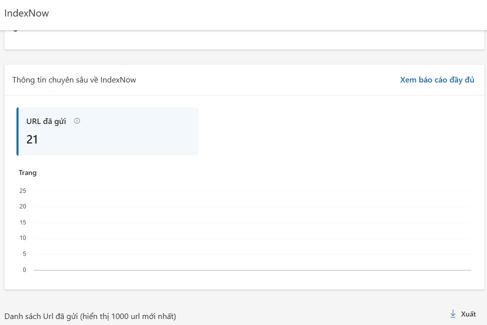Click the Danh sách Url đã gửi heading
The height and width of the screenshot is (325, 487).
(90, 316)
